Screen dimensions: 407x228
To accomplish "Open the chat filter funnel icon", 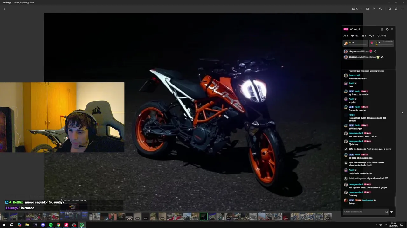I will (x=392, y=212).
